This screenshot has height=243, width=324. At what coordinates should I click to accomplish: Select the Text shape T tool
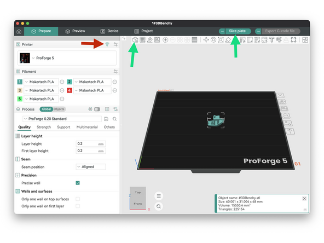[271, 39]
